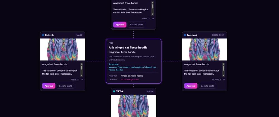
Task: Click the 160/63206 counter on Facebook card
Action: pyautogui.click(x=218, y=80)
